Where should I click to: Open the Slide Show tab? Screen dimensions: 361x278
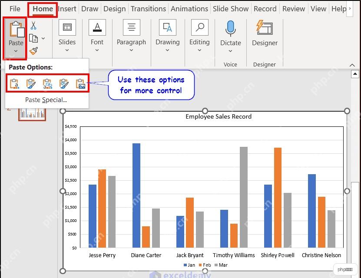click(x=231, y=9)
